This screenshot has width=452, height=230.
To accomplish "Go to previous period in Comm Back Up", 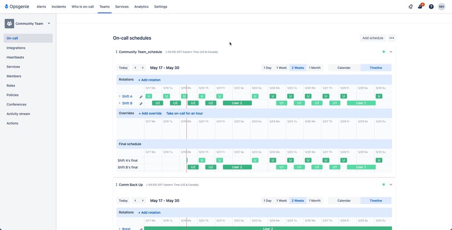I will (x=135, y=201).
